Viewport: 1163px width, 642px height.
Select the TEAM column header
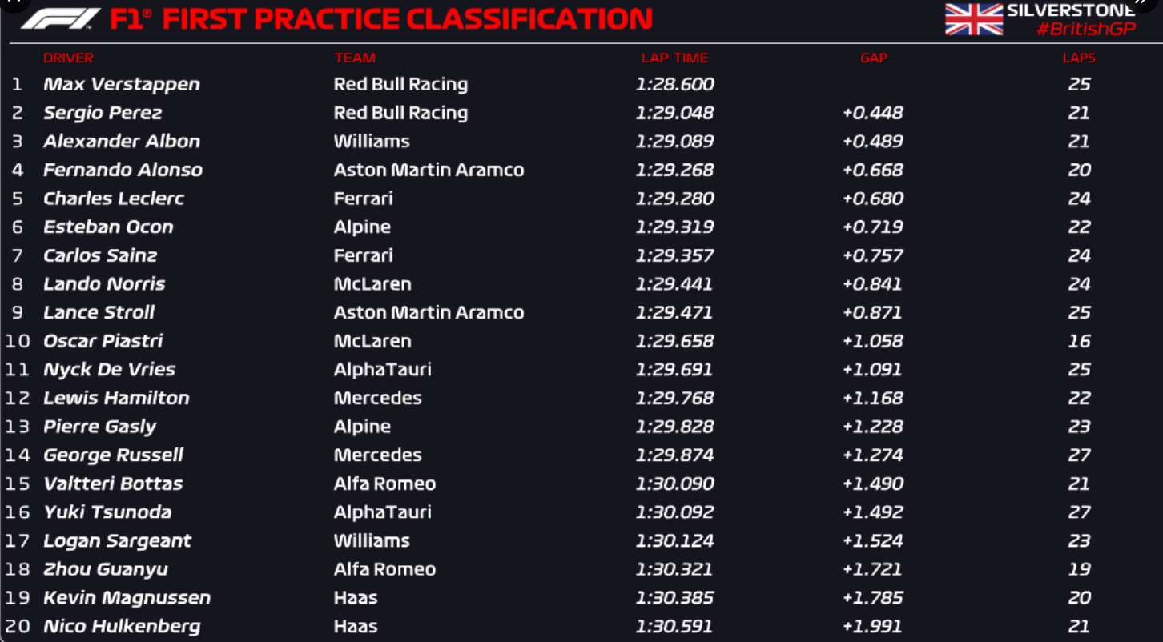(x=355, y=58)
